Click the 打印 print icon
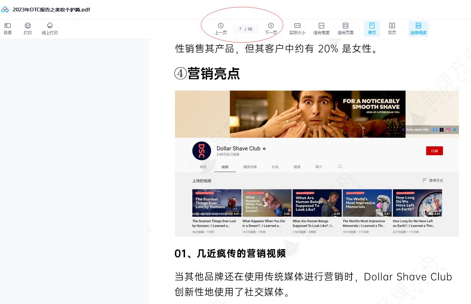 [28, 28]
